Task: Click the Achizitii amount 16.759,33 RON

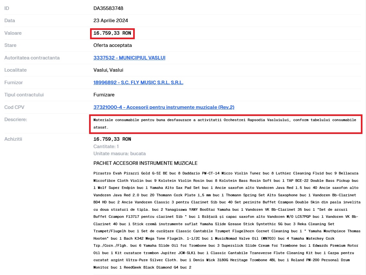Action: (112, 139)
